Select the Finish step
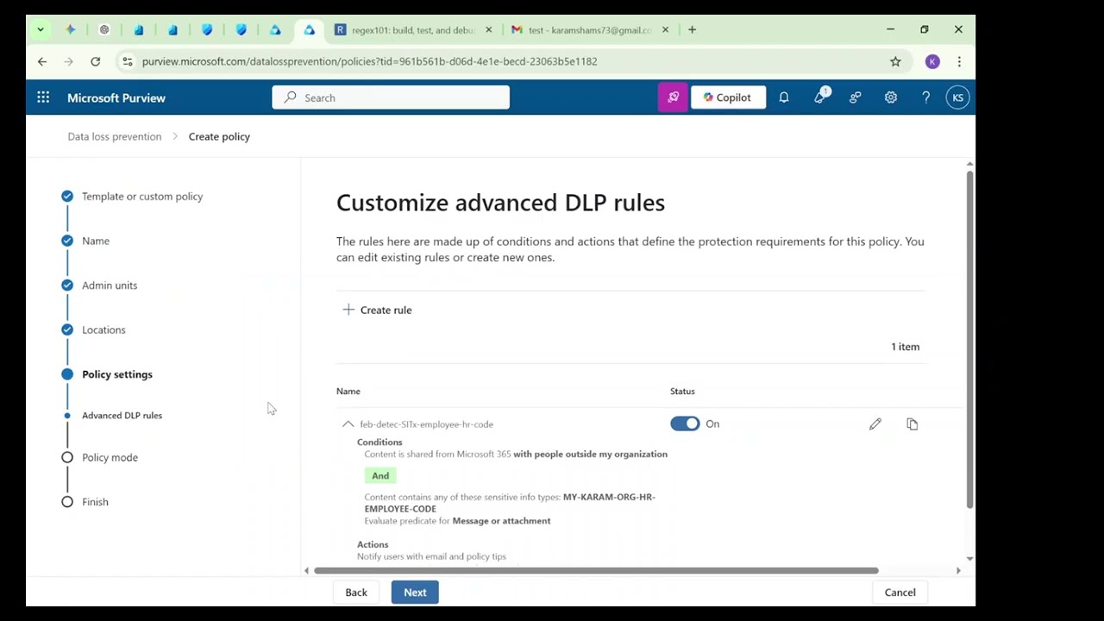The width and height of the screenshot is (1104, 621). (x=95, y=502)
